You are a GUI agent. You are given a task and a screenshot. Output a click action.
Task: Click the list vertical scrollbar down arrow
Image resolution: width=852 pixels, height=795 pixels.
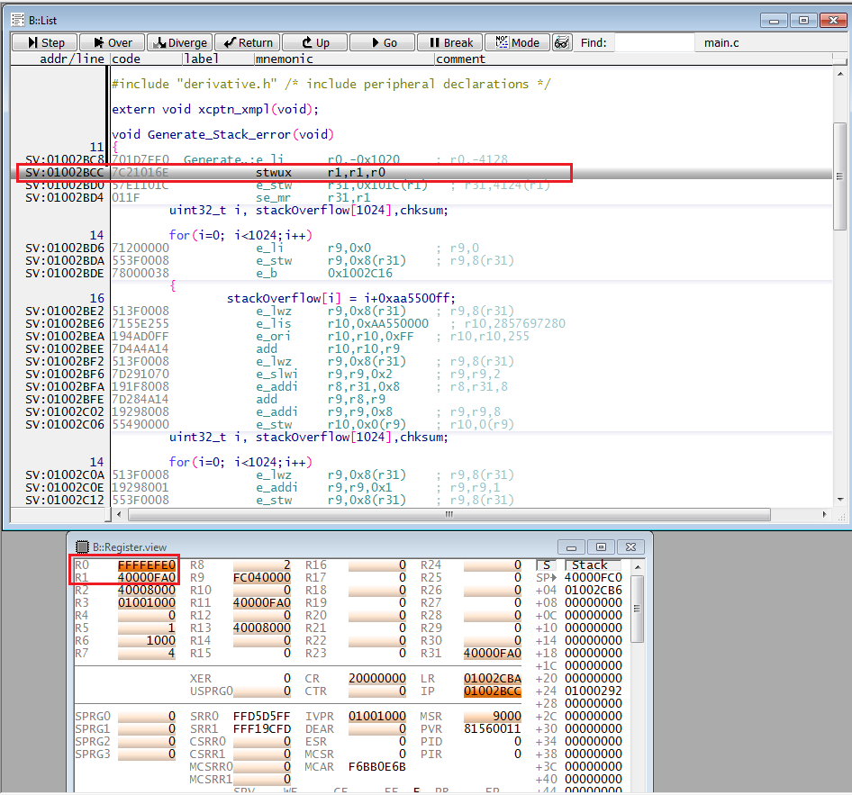[x=840, y=499]
